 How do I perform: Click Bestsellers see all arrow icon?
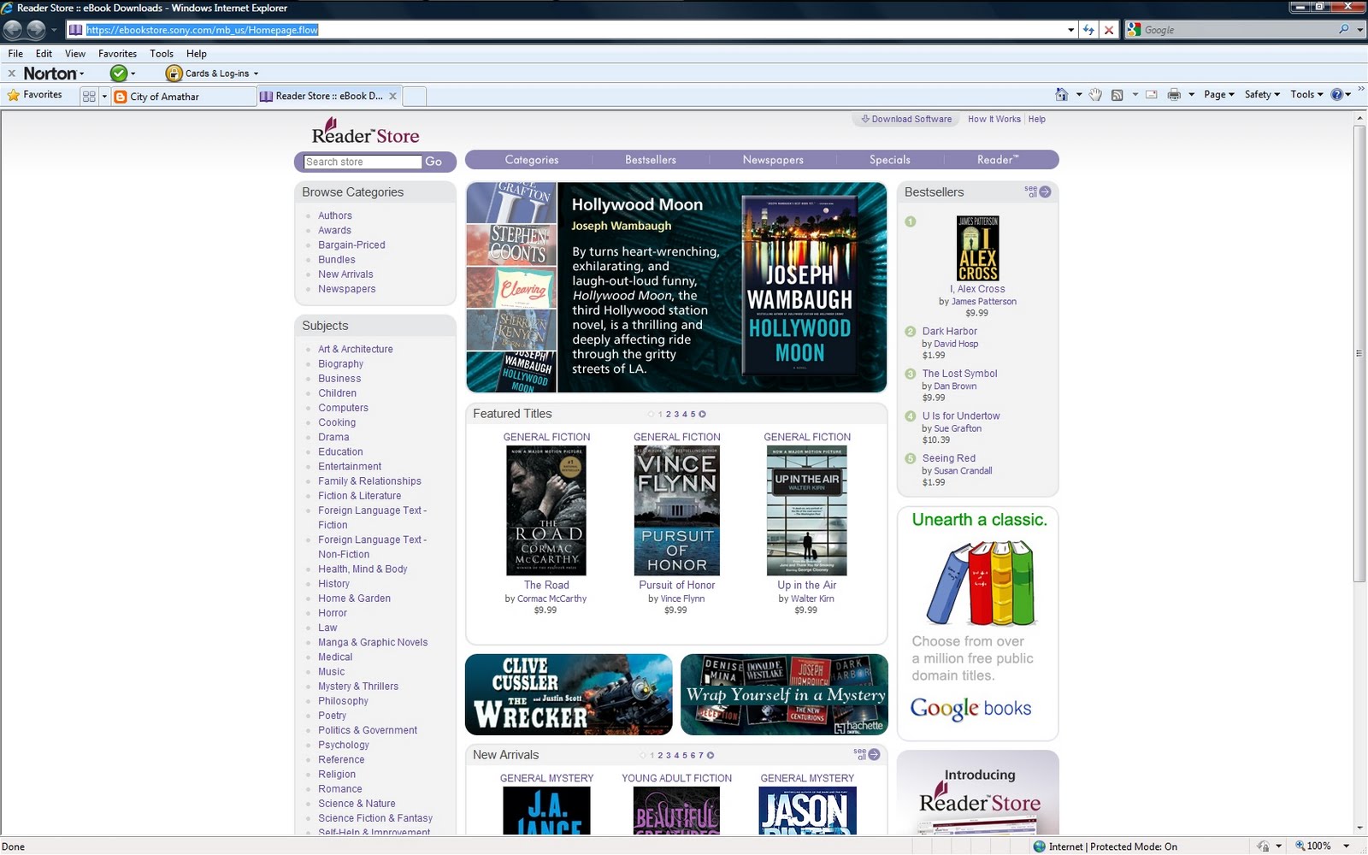pos(1045,192)
